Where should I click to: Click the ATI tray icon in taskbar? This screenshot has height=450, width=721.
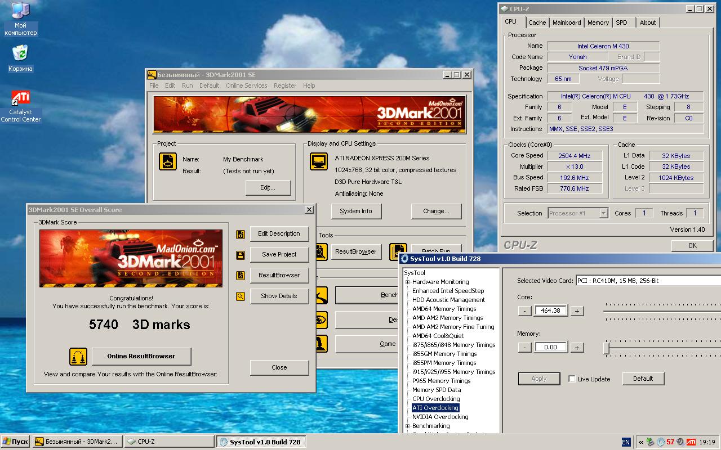(690, 442)
